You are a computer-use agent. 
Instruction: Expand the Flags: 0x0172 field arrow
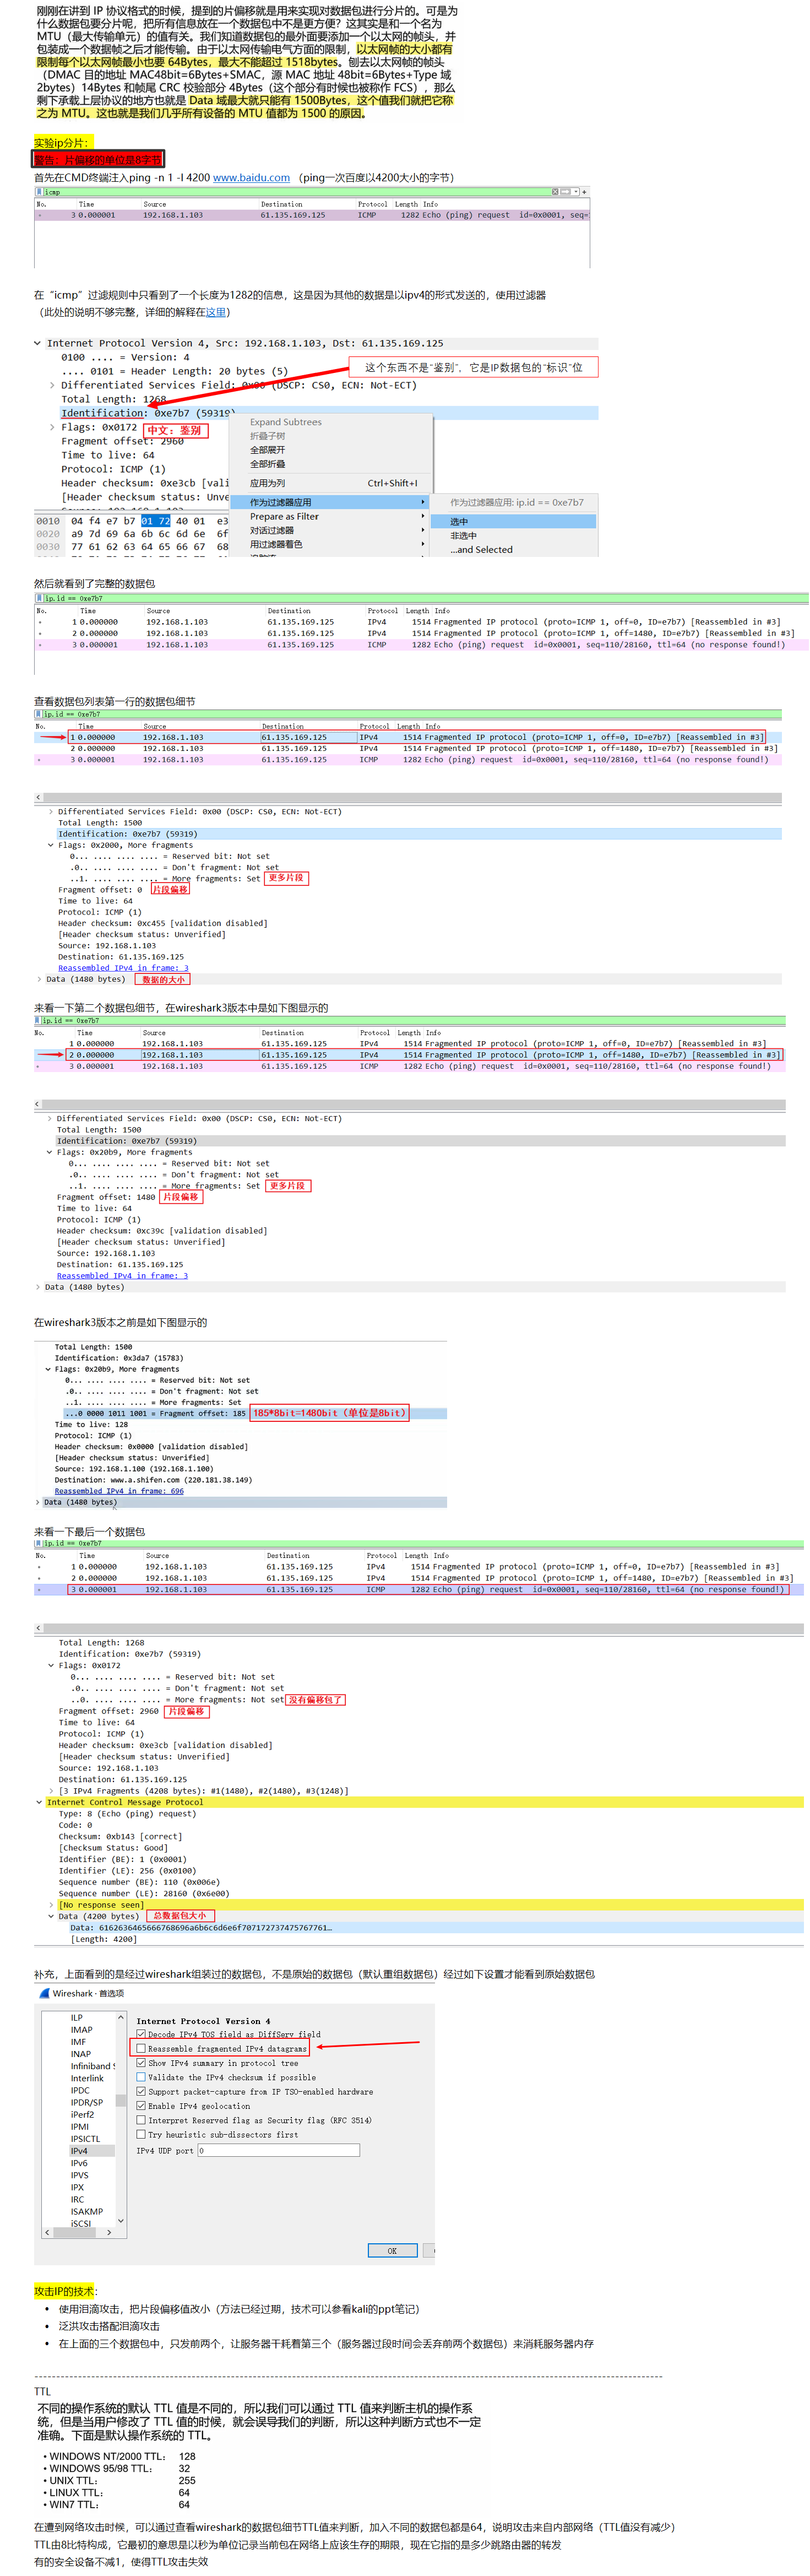[52, 427]
